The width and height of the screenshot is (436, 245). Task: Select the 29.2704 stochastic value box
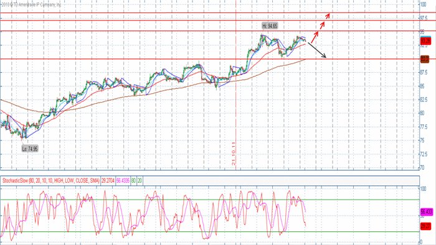(107, 181)
